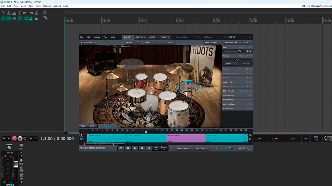This screenshot has height=186, width=332.
Task: Open the Roots - Sticks library dropdown
Action: click(188, 37)
